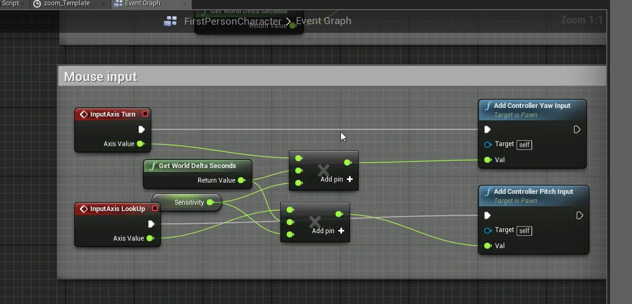Select Add Controller Yaw Input node title
The image size is (632, 304).
(532, 106)
